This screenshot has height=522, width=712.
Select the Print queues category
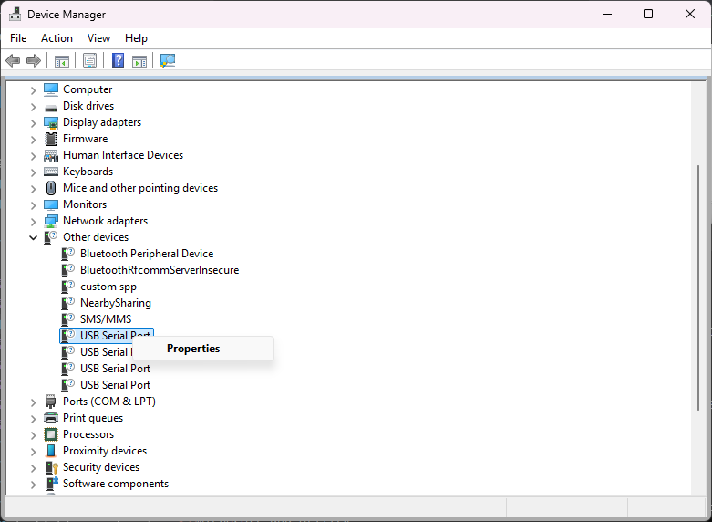[93, 418]
